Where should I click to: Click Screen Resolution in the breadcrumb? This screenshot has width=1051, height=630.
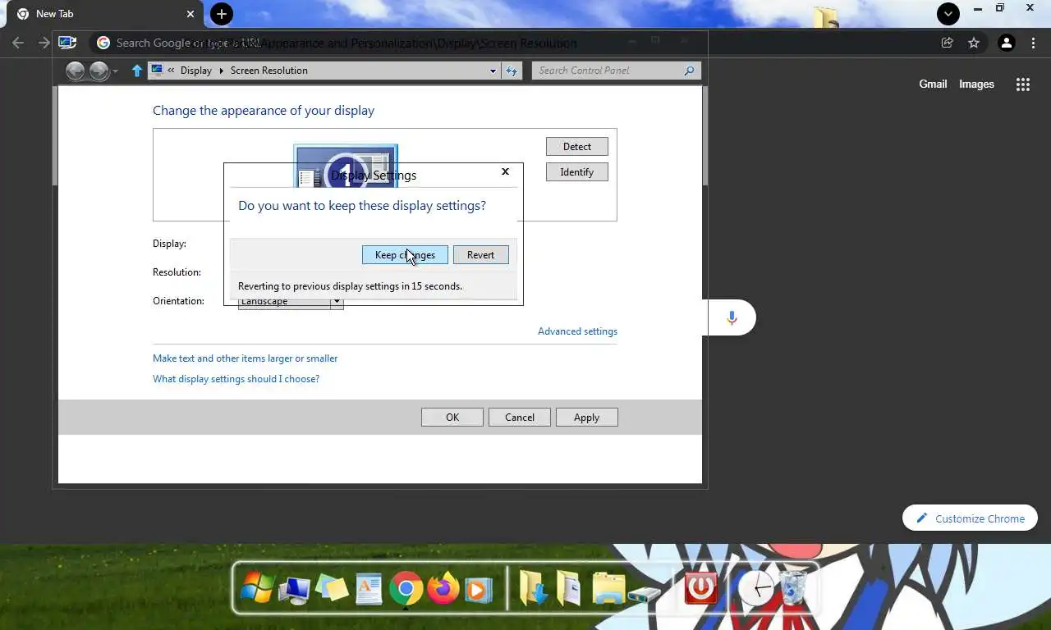click(x=269, y=71)
